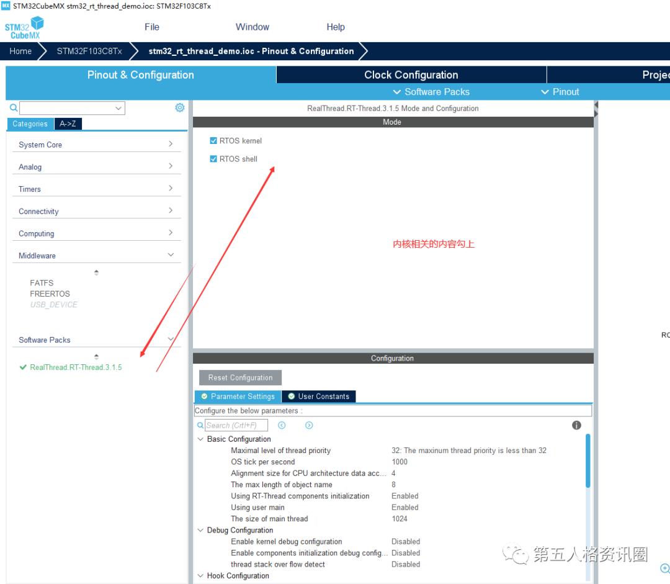Screen dimensions: 670x584
Task: Open the User Constants tab
Action: 319,397
